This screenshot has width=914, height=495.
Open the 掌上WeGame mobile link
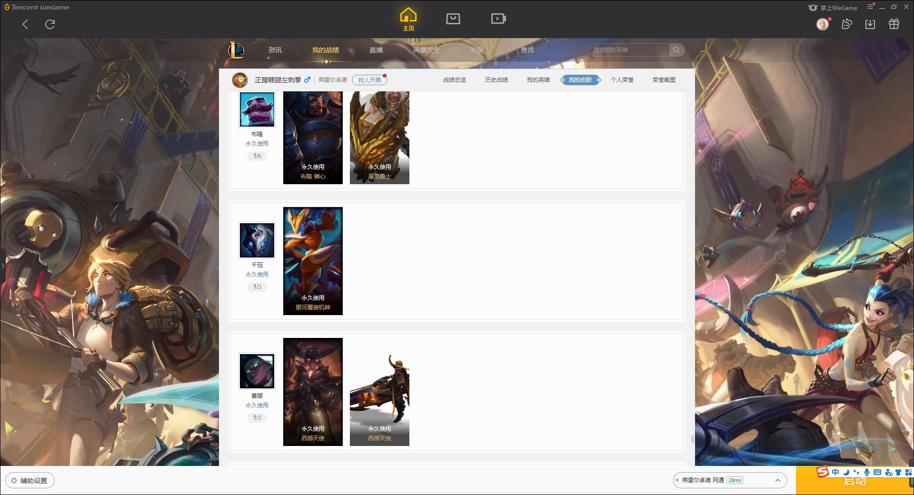pyautogui.click(x=833, y=8)
